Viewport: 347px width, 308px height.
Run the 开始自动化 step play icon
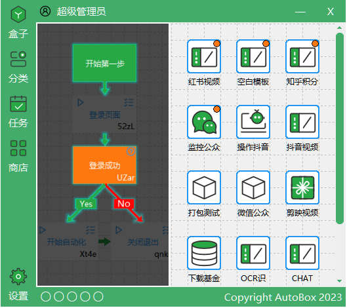coord(43,230)
